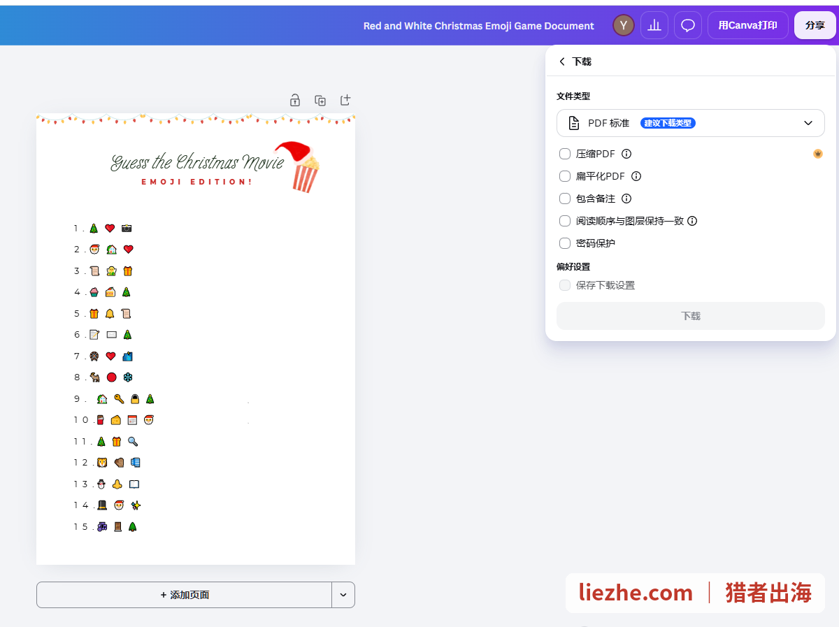The width and height of the screenshot is (839, 627).
Task: Click the 文件类型 label
Action: tap(573, 96)
